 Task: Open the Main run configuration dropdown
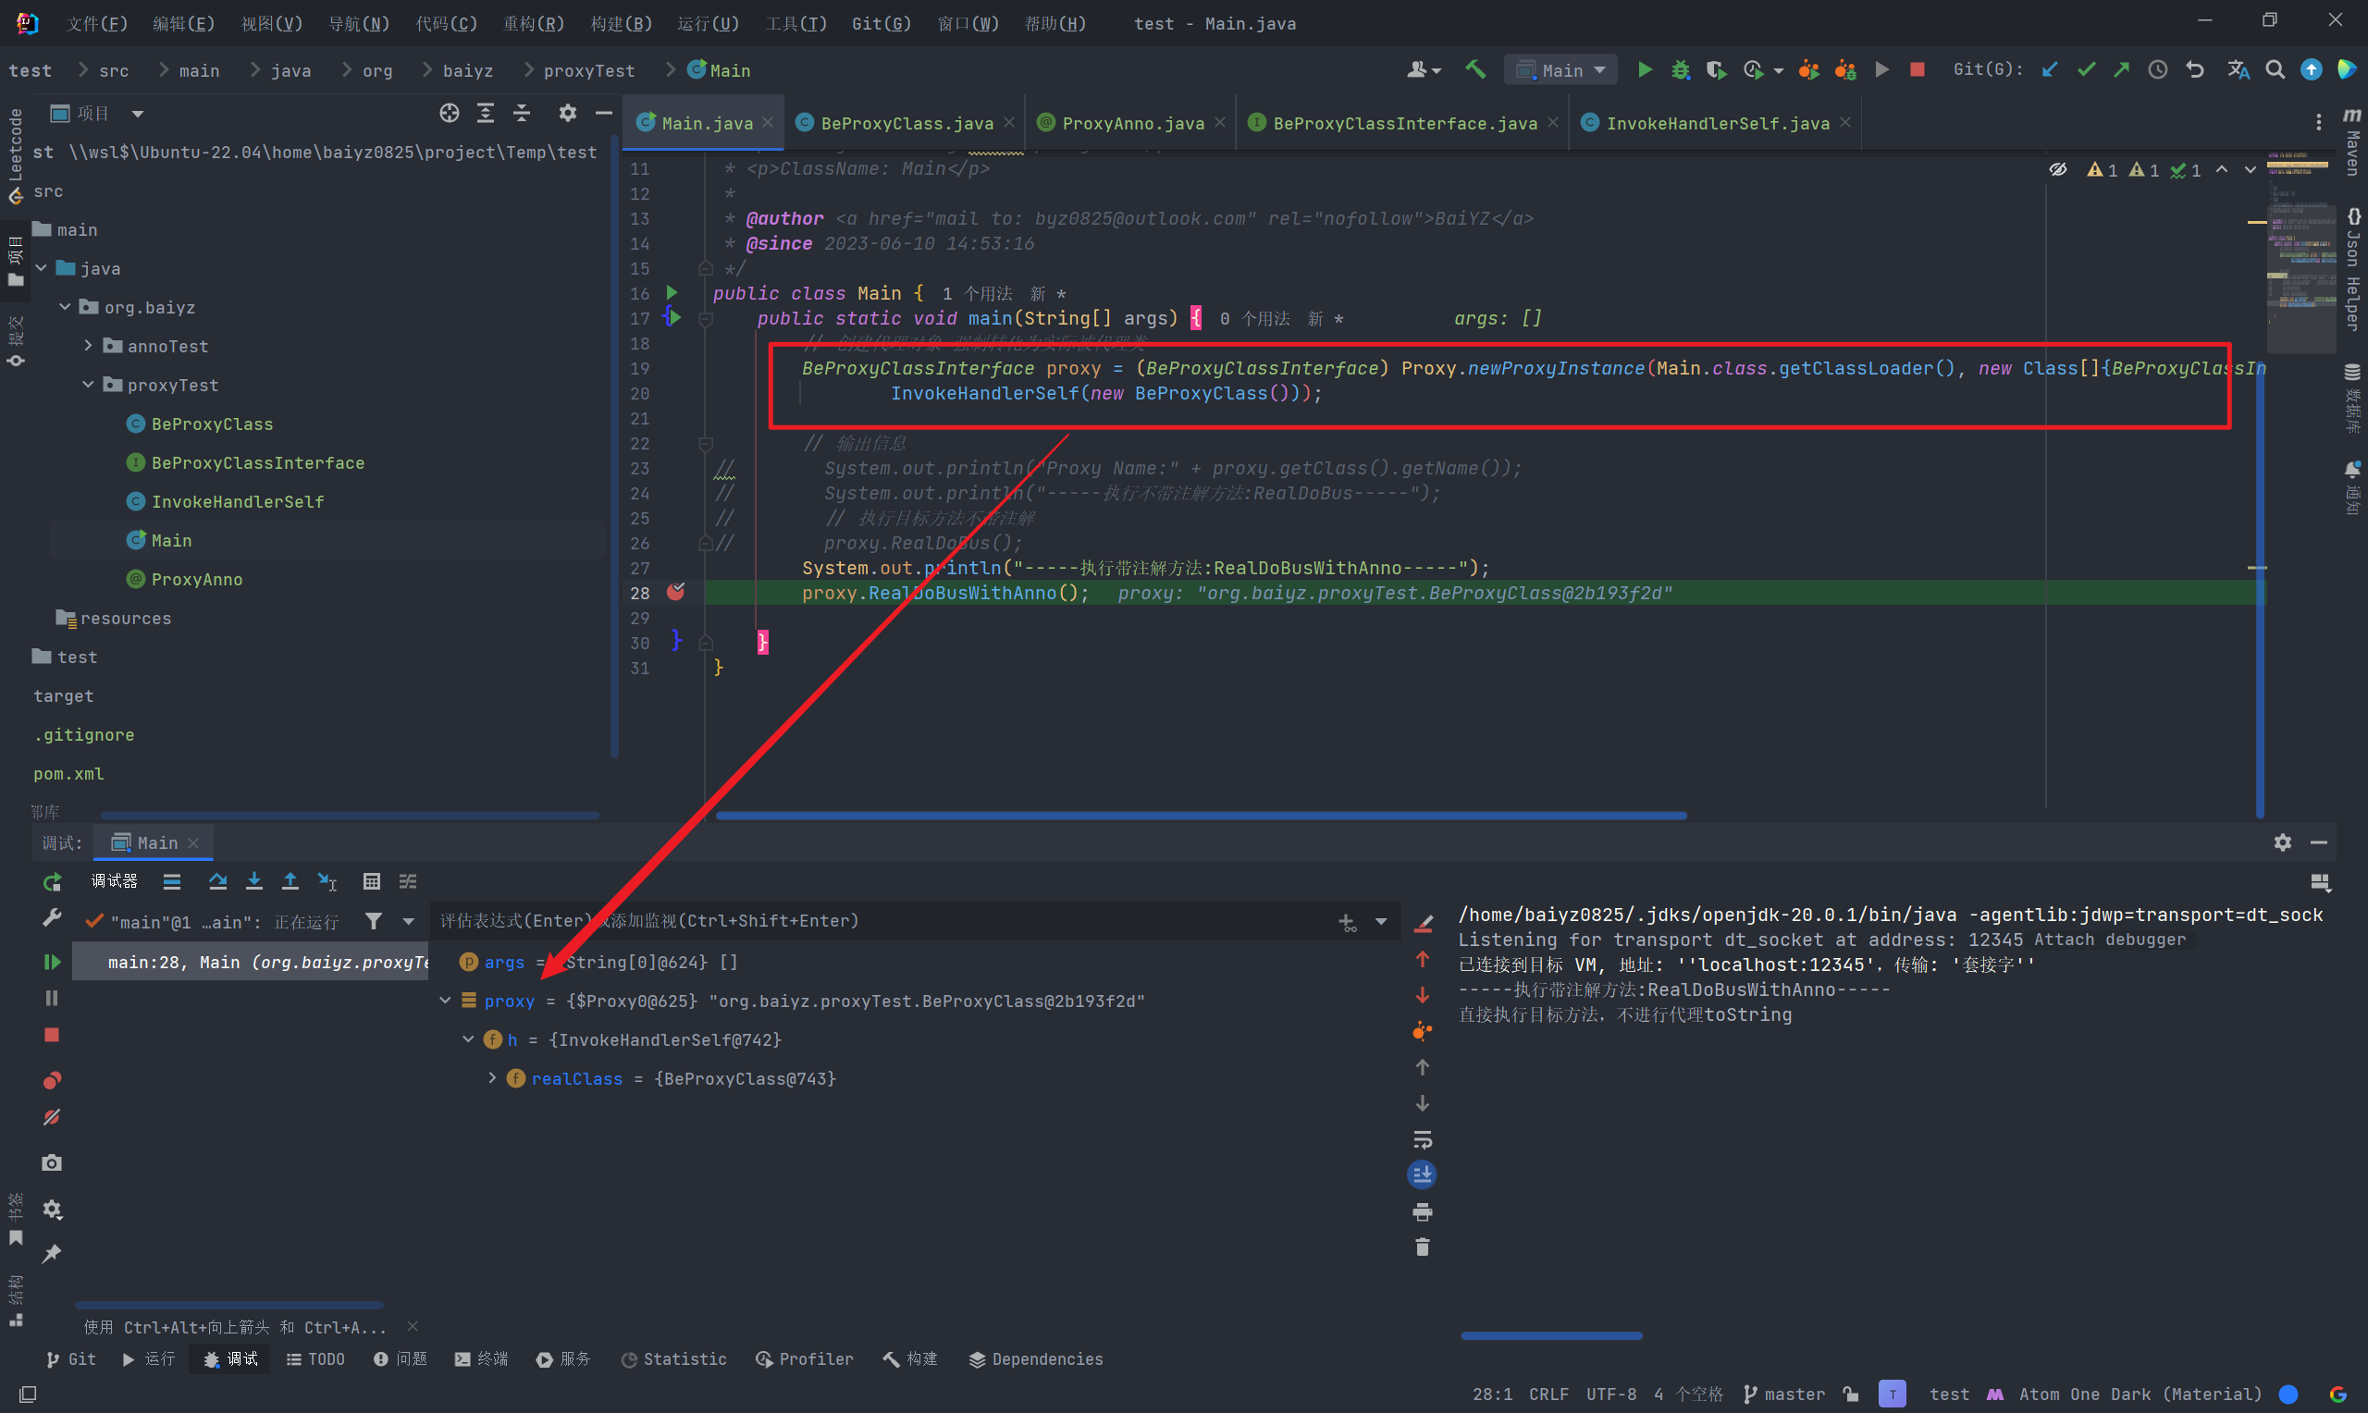[x=1560, y=69]
